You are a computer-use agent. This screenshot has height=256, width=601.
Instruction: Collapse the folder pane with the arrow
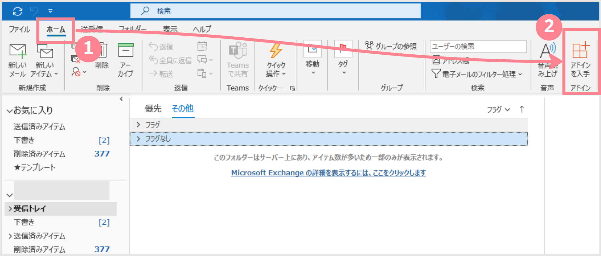click(x=121, y=99)
